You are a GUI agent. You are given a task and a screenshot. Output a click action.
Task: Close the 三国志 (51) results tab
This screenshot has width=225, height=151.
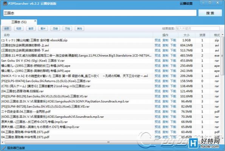tap(35, 21)
